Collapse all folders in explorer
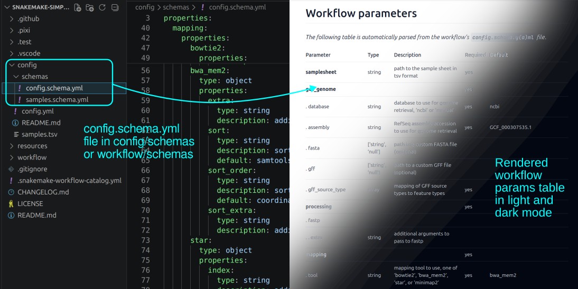 114,7
